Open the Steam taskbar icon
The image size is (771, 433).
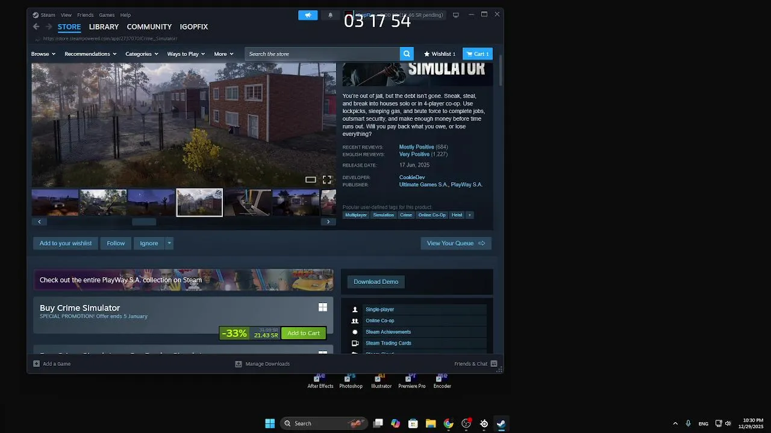point(501,423)
